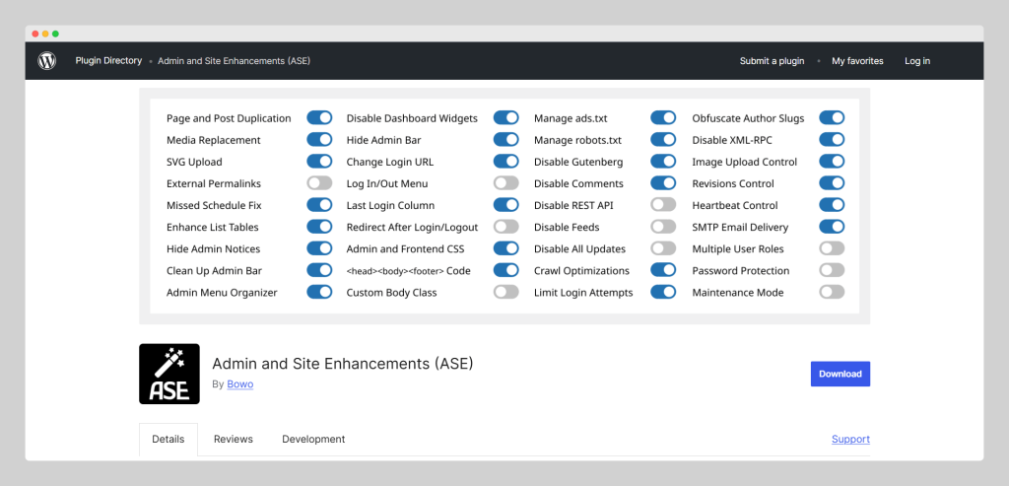Toggle Manage robots.txt switch
The height and width of the screenshot is (486, 1009).
coord(663,140)
